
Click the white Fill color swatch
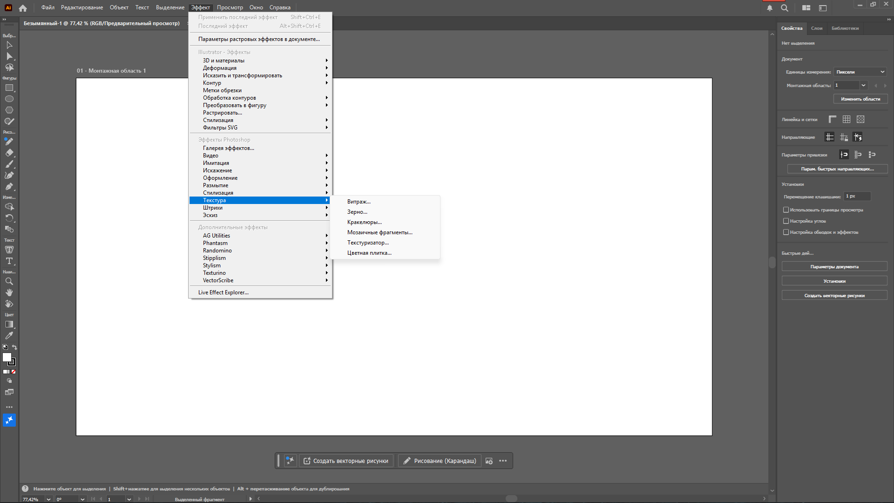pyautogui.click(x=7, y=357)
